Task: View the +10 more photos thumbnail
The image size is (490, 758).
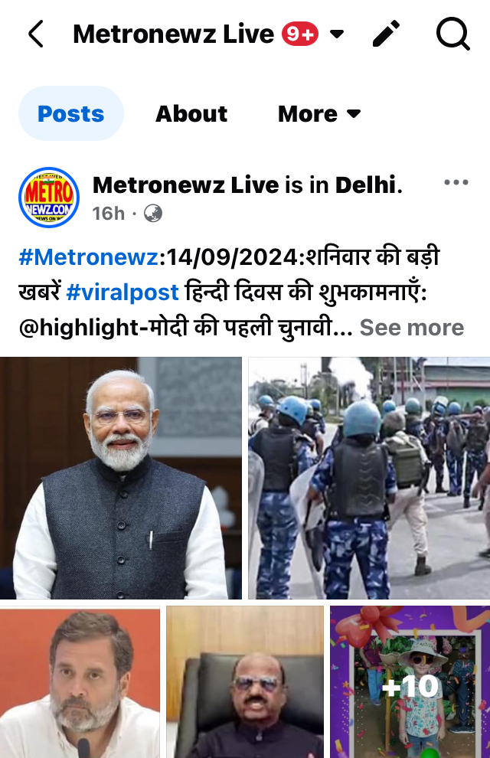Action: click(410, 681)
